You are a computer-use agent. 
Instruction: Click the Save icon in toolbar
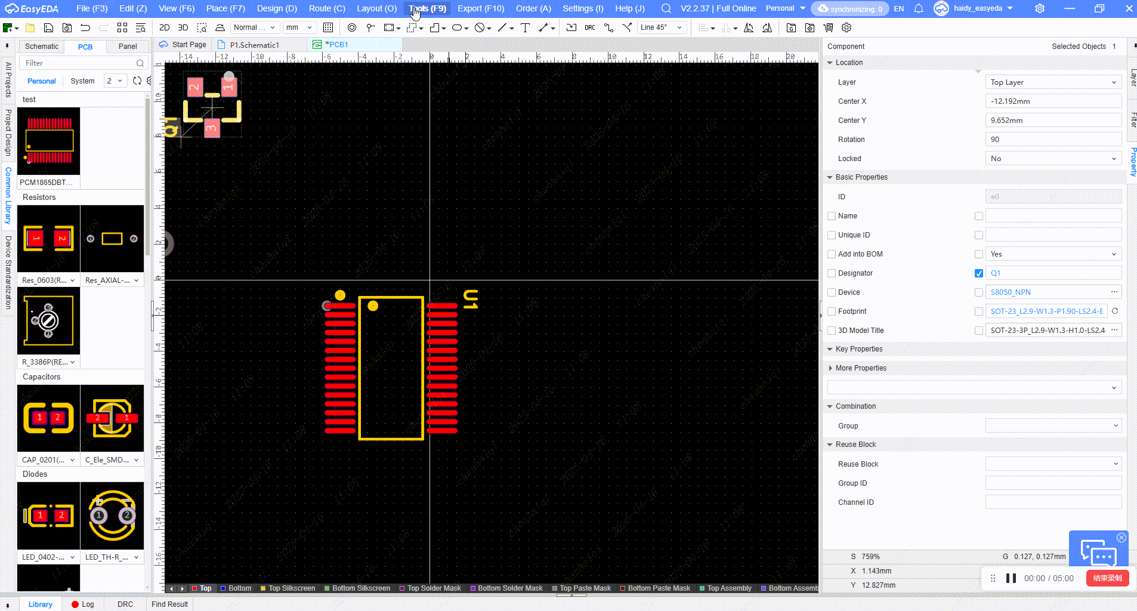pos(49,27)
